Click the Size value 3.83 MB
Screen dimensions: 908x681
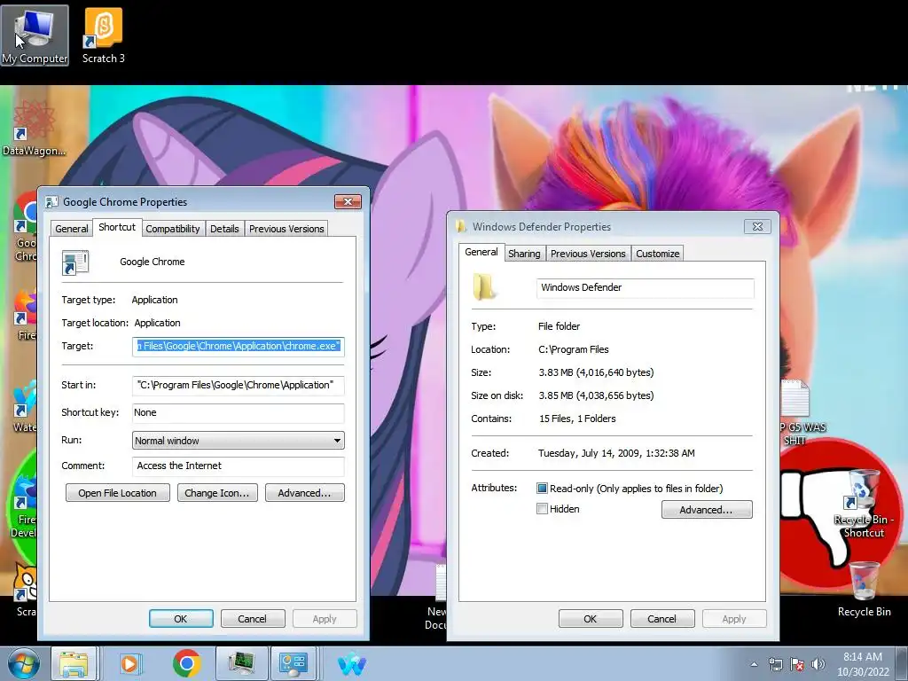coord(596,373)
